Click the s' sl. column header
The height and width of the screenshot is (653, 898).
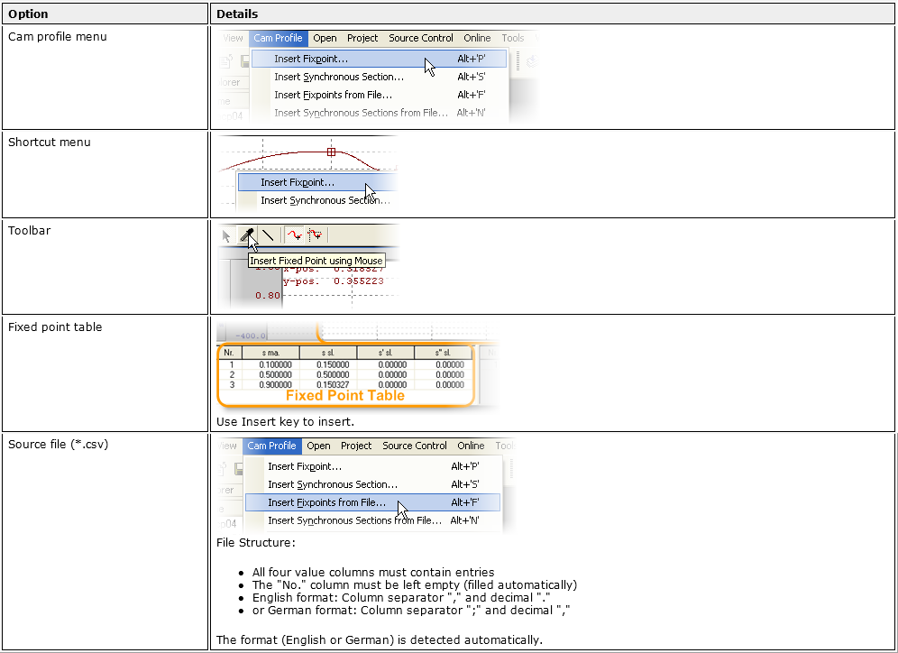(385, 353)
